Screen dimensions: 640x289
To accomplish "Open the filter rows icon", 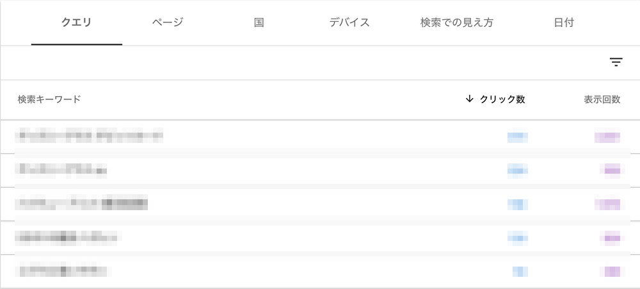I will click(616, 62).
